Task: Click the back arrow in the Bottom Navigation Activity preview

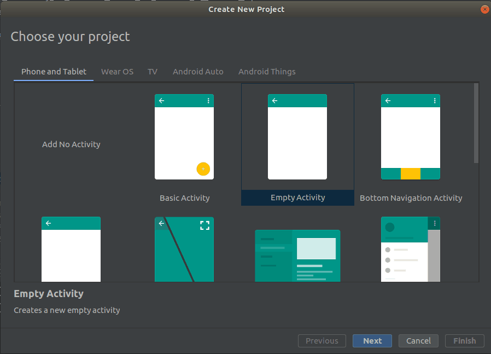Action: pyautogui.click(x=388, y=101)
